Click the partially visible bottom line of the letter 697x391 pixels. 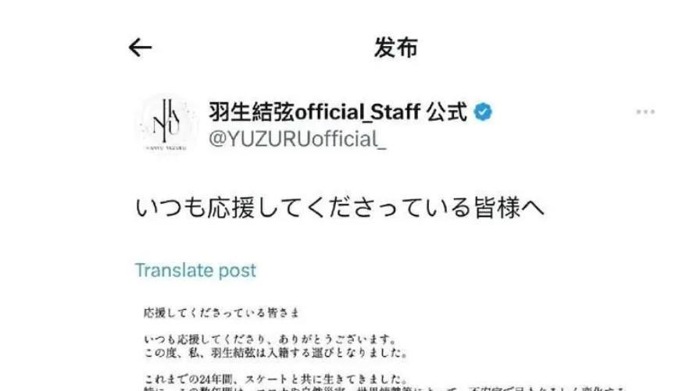(384, 389)
